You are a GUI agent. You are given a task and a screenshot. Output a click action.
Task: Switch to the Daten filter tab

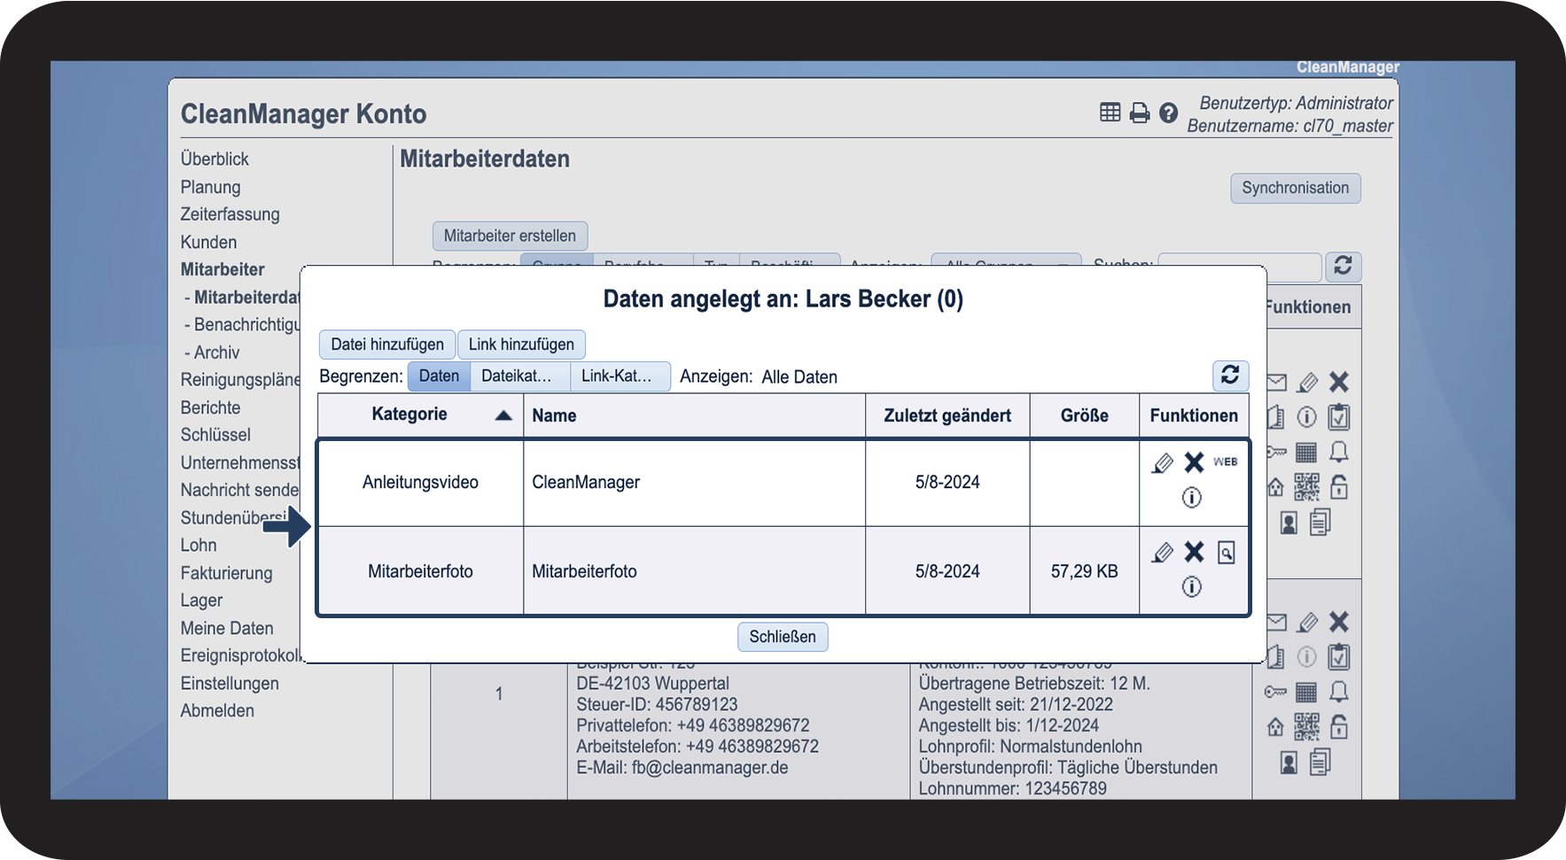[439, 376]
